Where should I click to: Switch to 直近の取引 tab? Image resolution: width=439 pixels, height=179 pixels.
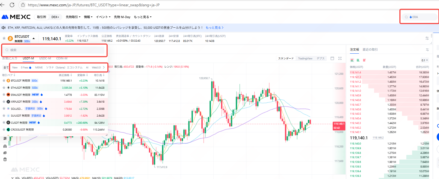(x=370, y=50)
